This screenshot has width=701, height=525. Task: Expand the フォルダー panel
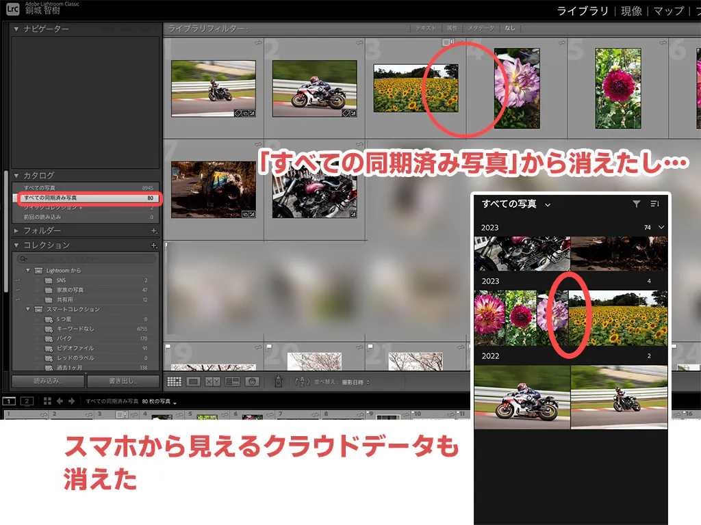click(x=17, y=231)
